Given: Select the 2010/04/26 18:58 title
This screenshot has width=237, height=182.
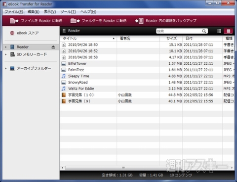Looking at the screenshot, I should 83,57.
